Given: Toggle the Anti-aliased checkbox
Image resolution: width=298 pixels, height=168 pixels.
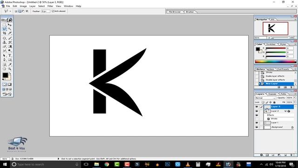Looking at the screenshot, I should coord(53,11).
